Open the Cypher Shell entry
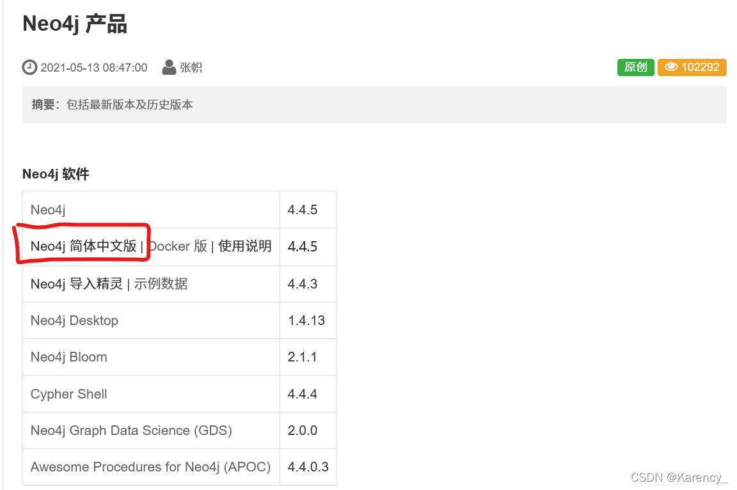 [68, 393]
